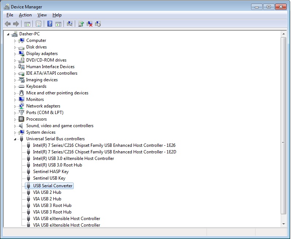Expand the Display adapters category
This screenshot has width=292, height=239.
[15, 54]
